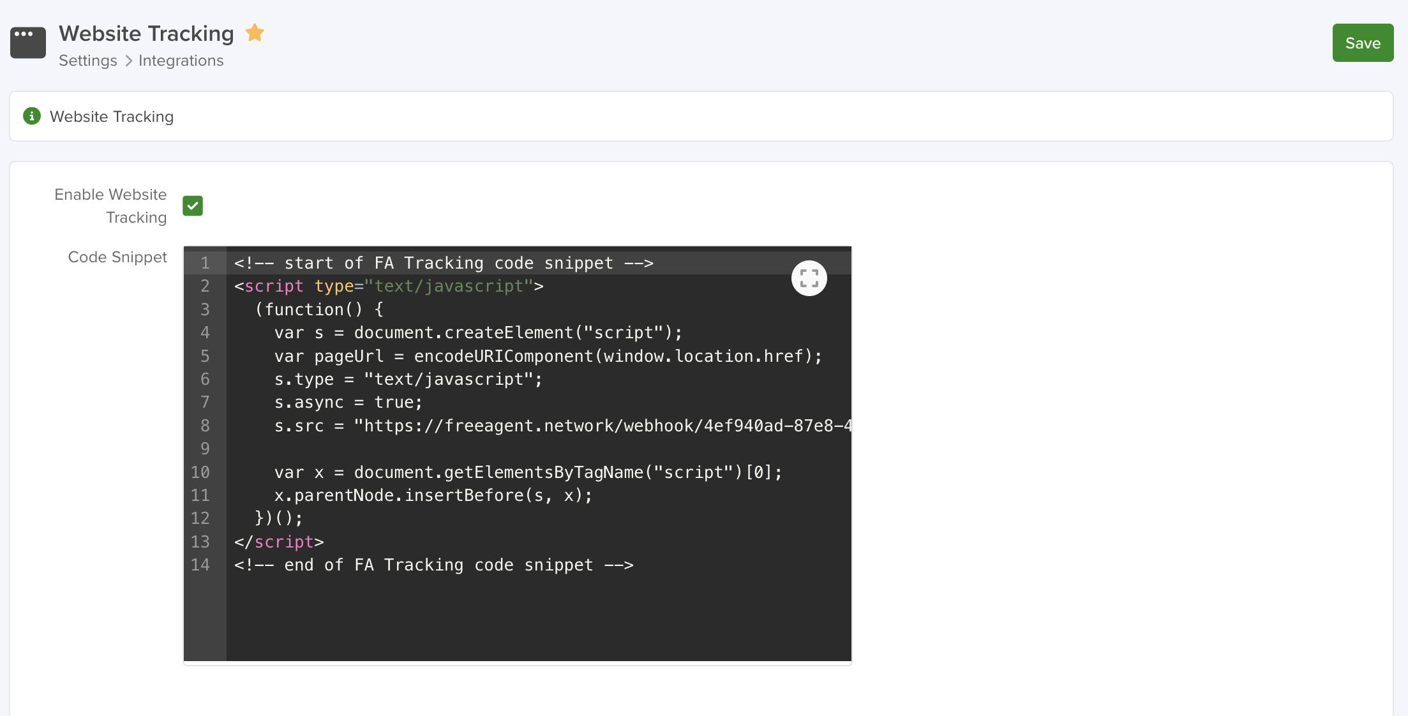Click line number 14 in the gutter
This screenshot has height=716, width=1408.
tap(200, 565)
